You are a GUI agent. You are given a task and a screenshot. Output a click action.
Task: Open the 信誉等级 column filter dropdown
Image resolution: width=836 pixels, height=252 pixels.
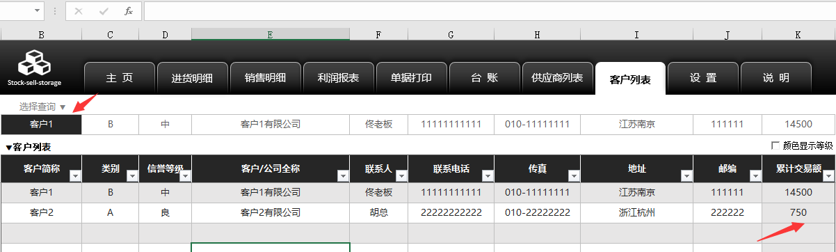pos(185,177)
